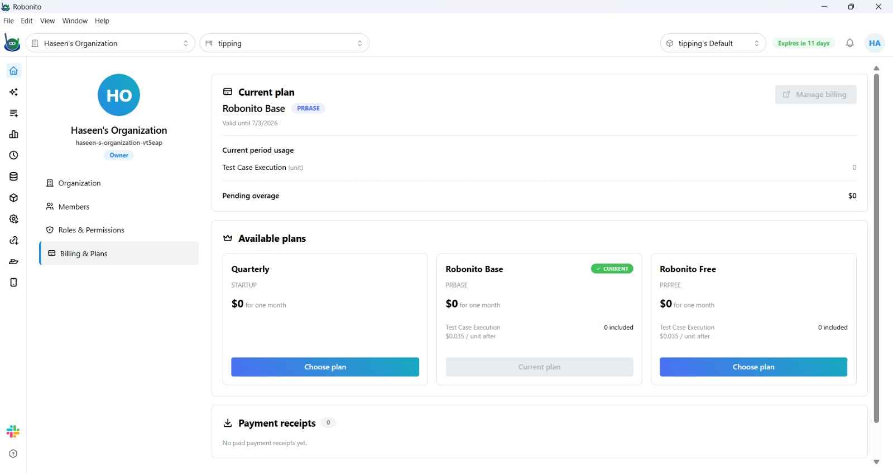This screenshot has width=893, height=473.
Task: Open the list-with-plus sidebar icon
Action: point(13,113)
